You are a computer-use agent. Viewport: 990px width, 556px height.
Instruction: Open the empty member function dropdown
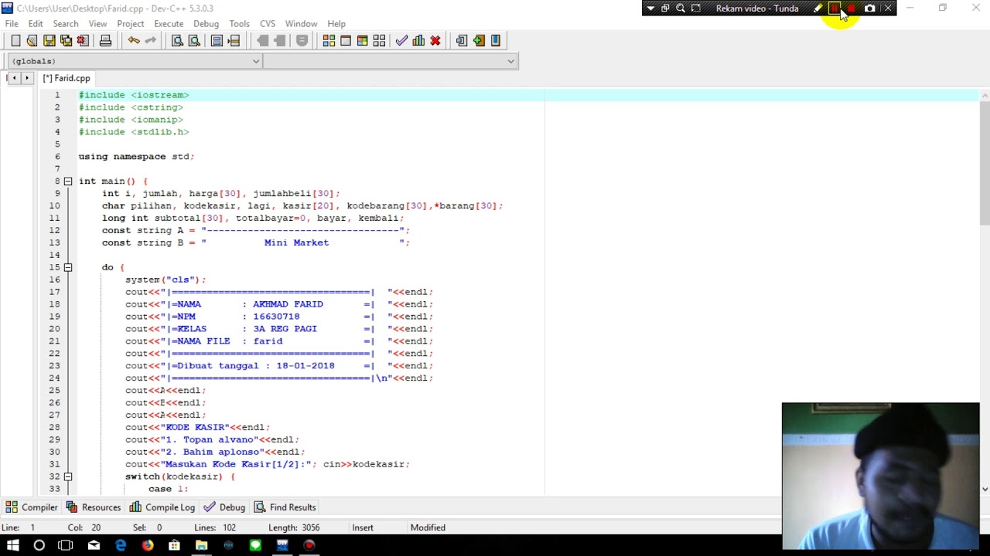point(390,61)
